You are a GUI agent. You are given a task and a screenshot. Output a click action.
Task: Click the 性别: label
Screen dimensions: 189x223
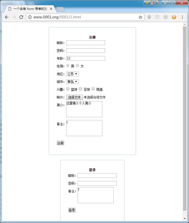(x=60, y=66)
